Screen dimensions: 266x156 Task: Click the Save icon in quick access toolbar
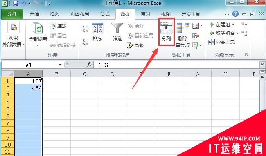pos(15,4)
